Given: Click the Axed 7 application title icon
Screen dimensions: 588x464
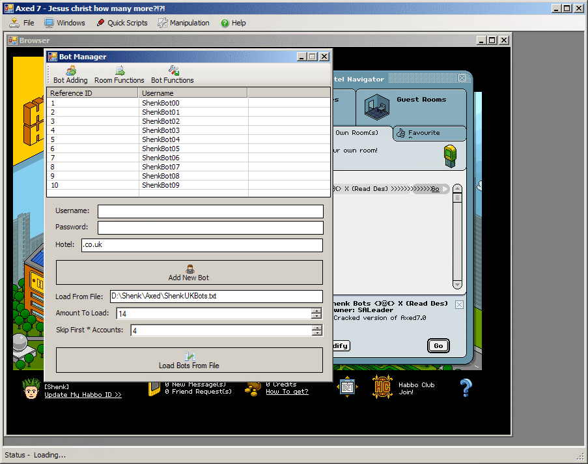Looking at the screenshot, I should (x=9, y=8).
